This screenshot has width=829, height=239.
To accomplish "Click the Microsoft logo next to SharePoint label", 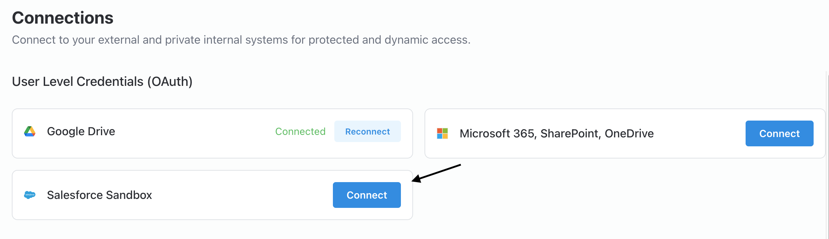I will click(442, 133).
